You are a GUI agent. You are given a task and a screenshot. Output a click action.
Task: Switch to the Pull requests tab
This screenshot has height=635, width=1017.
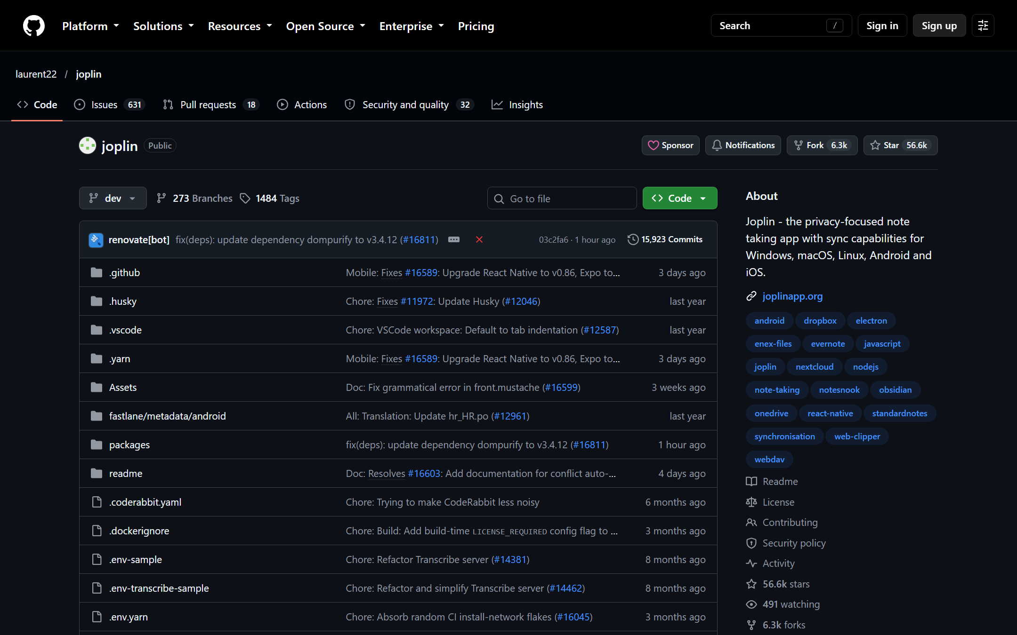pos(211,104)
